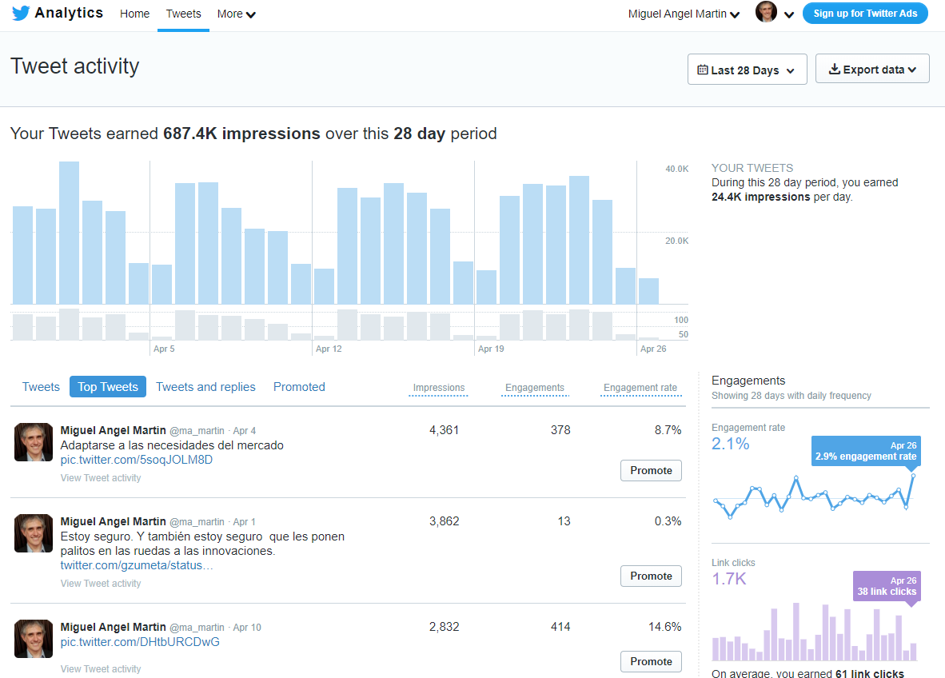The height and width of the screenshot is (678, 945).
Task: Expand the More menu
Action: pyautogui.click(x=237, y=14)
